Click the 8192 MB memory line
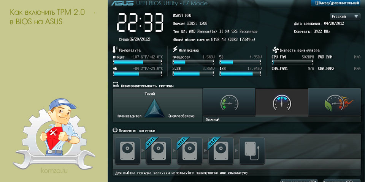 coord(214,39)
